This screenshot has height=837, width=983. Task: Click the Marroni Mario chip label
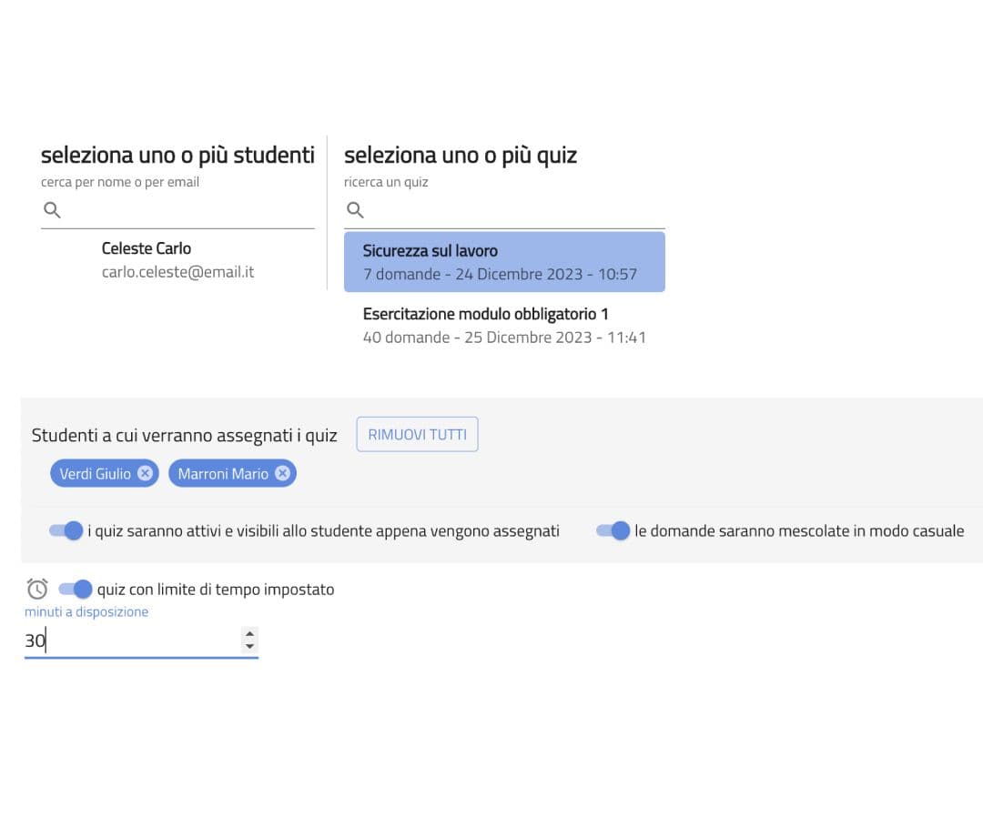[x=223, y=473]
